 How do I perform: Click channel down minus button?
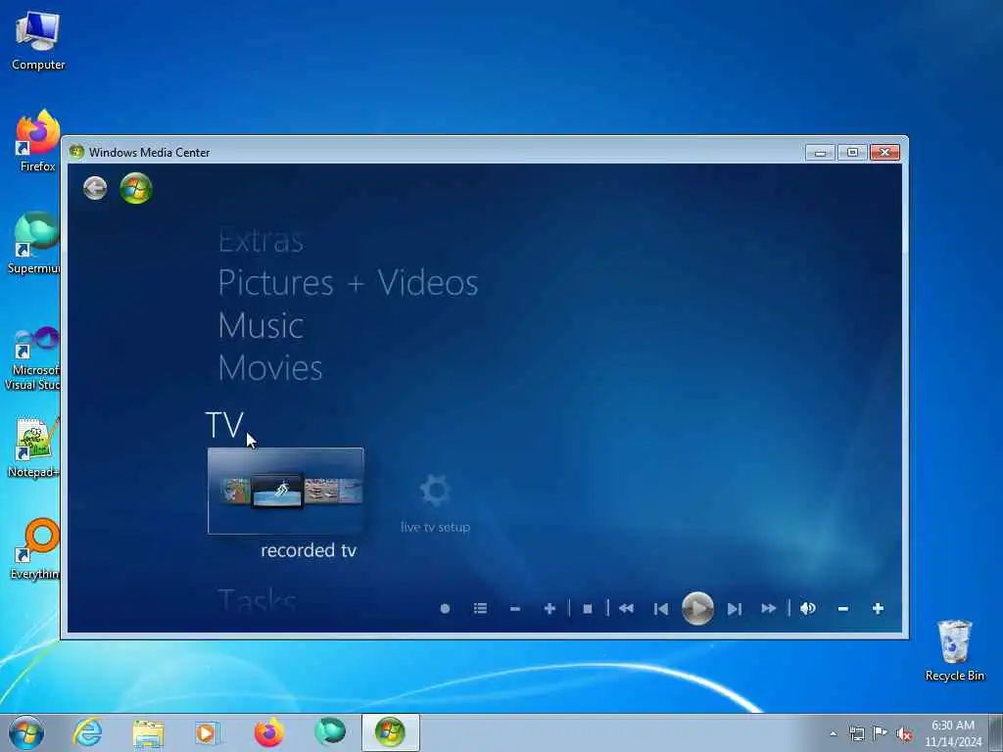click(515, 609)
